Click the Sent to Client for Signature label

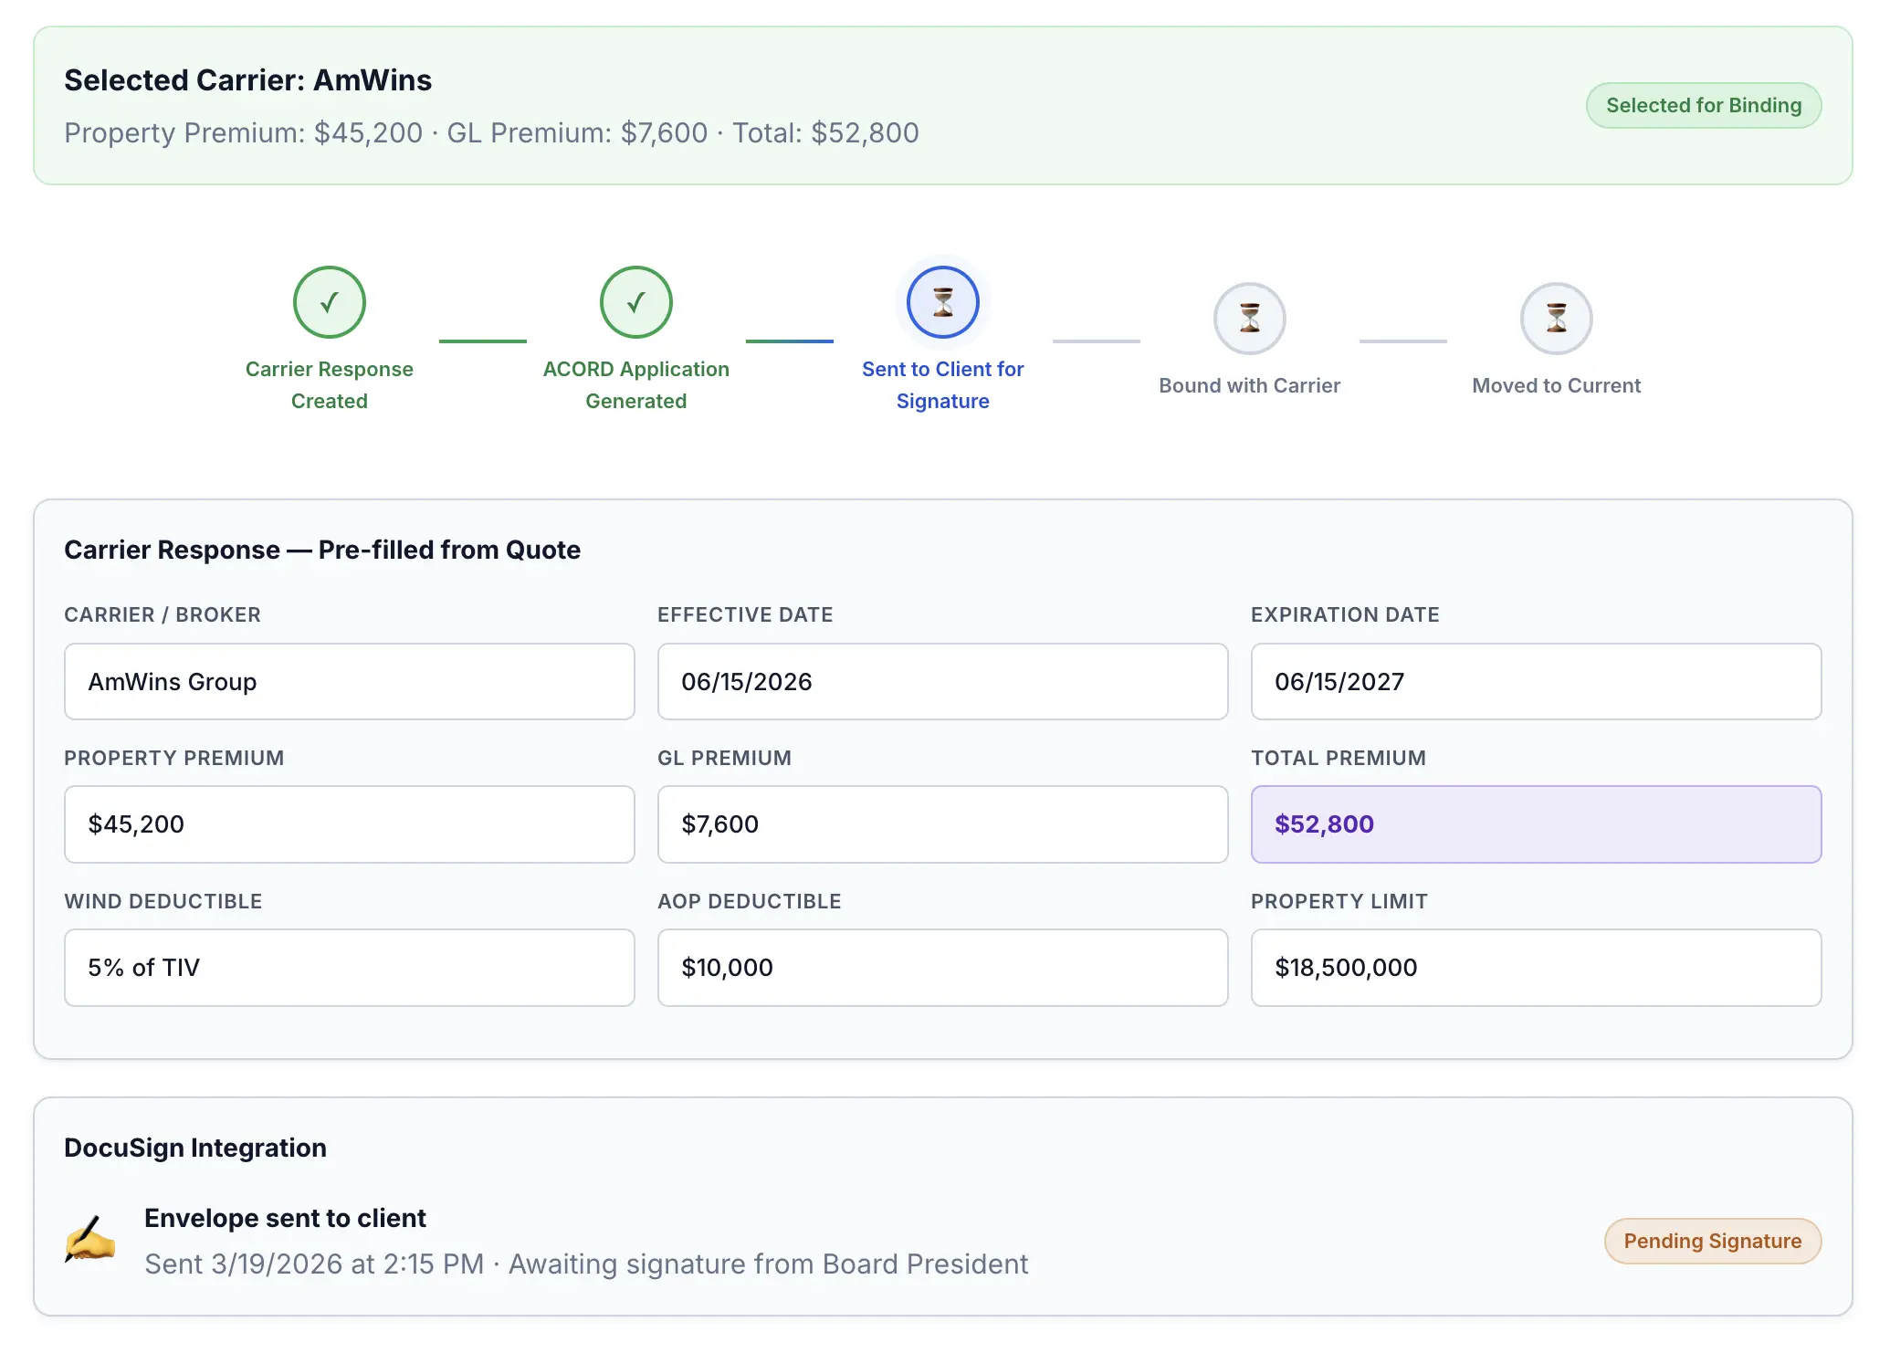coord(942,384)
